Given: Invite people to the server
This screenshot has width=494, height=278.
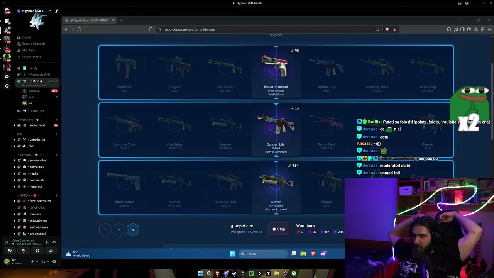Looking at the screenshot, I should (x=57, y=11).
